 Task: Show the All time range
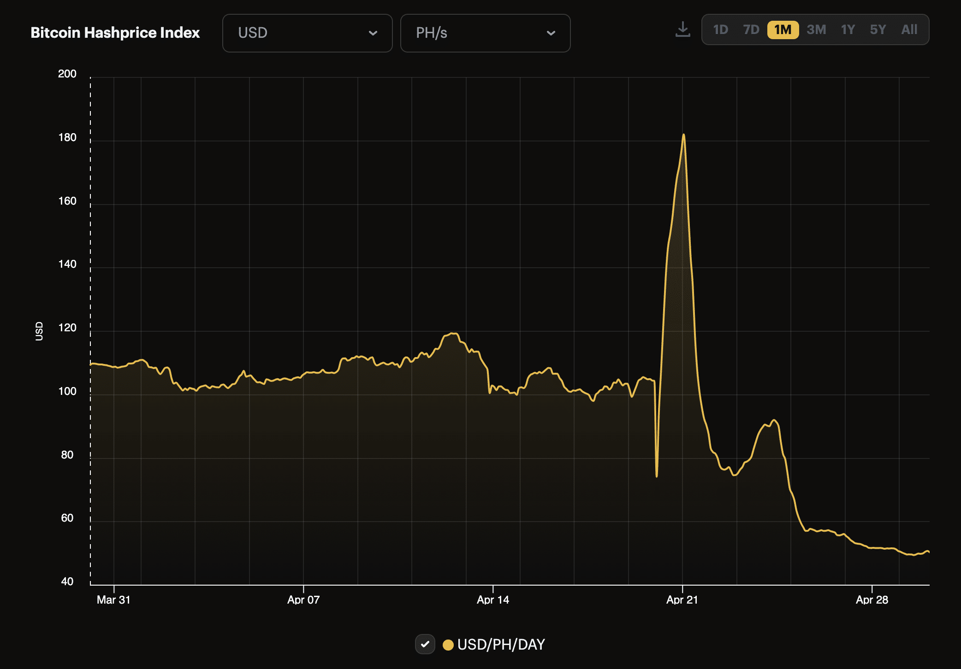click(909, 30)
